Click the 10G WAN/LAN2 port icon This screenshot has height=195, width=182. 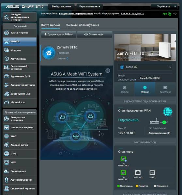pos(123,159)
